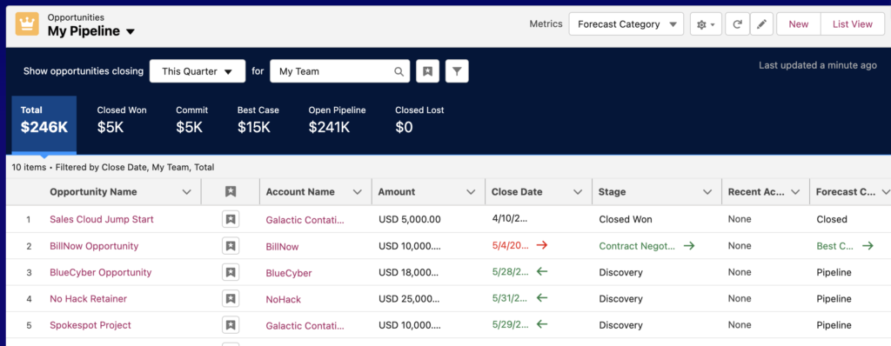Viewport: 891px width, 346px height.
Task: Click the bookmark icon beside My Team field
Action: click(428, 71)
